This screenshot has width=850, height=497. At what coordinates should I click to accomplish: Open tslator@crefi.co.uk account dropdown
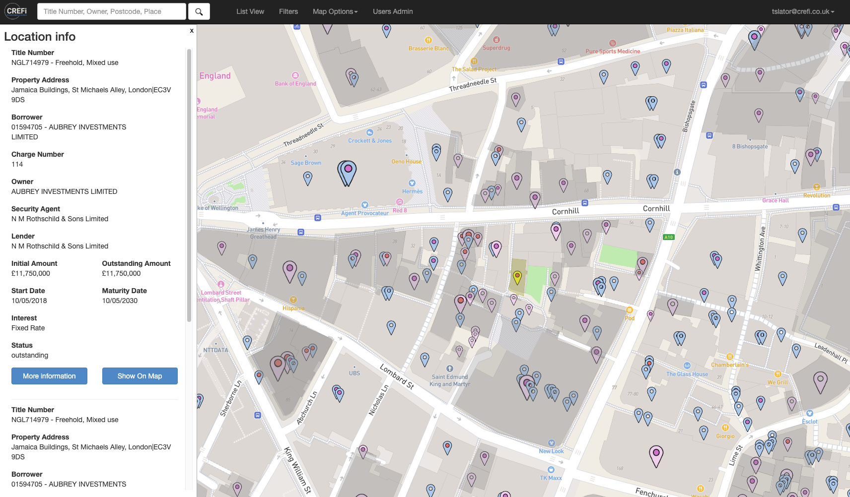pos(803,11)
